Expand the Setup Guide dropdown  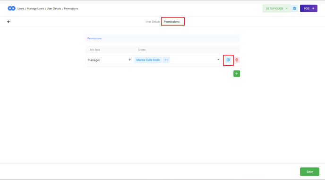276,9
